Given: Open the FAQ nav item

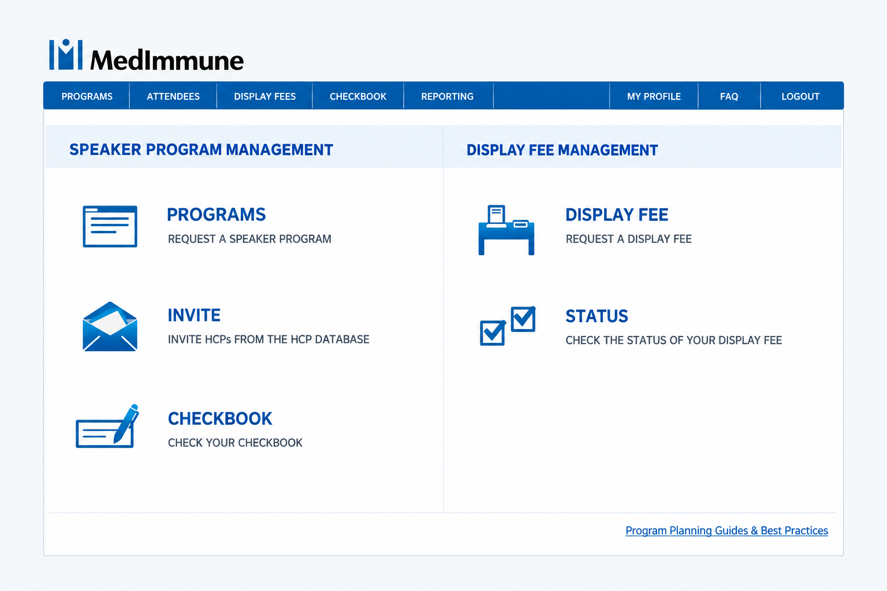Looking at the screenshot, I should 729,96.
